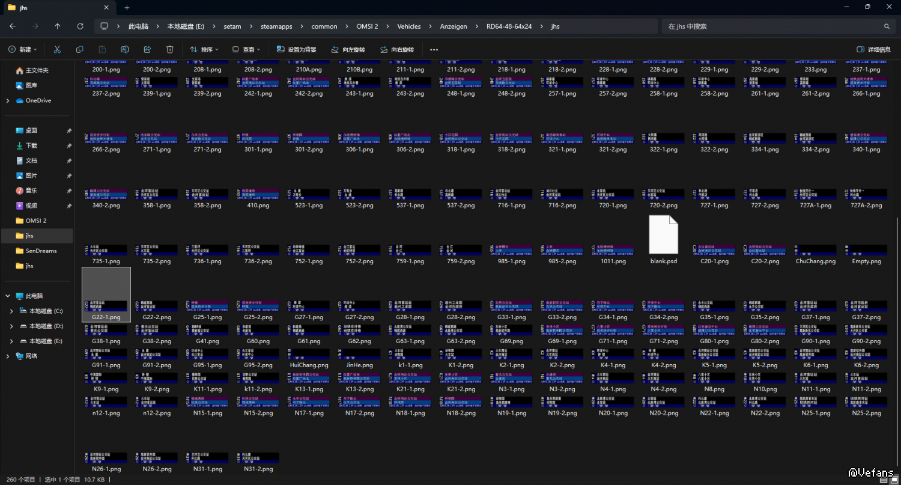901x485 pixels.
Task: Toggle the 详细信息 details pane
Action: (x=873, y=49)
